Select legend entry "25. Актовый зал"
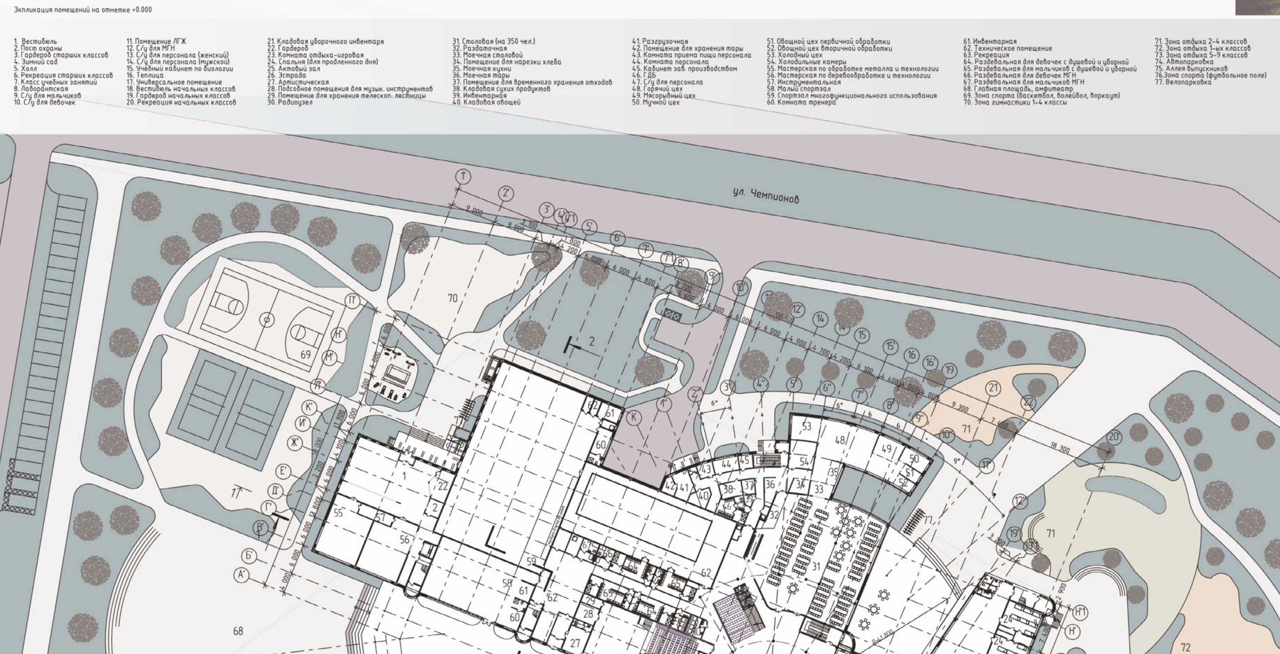 point(293,69)
